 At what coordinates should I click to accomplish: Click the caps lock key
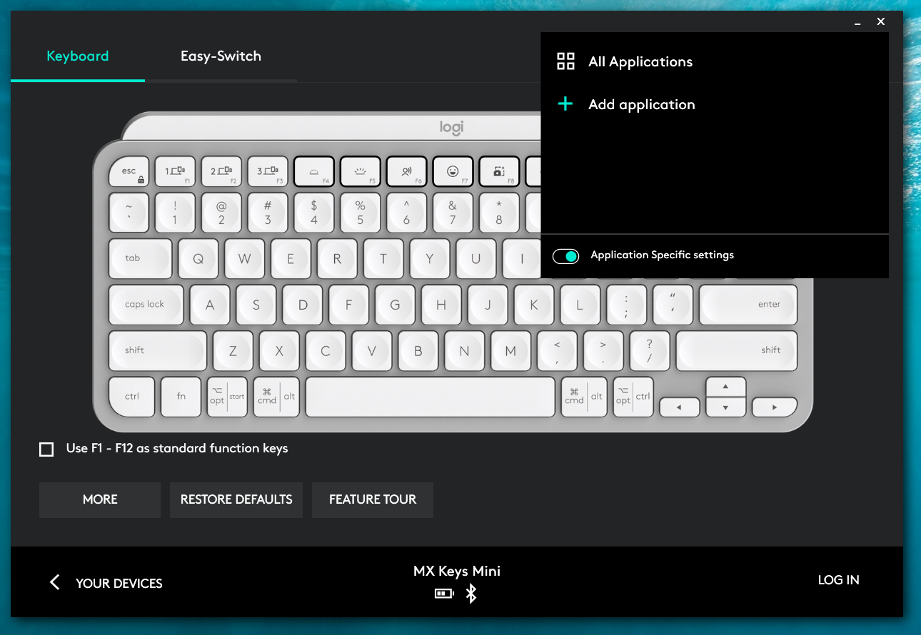pos(146,305)
